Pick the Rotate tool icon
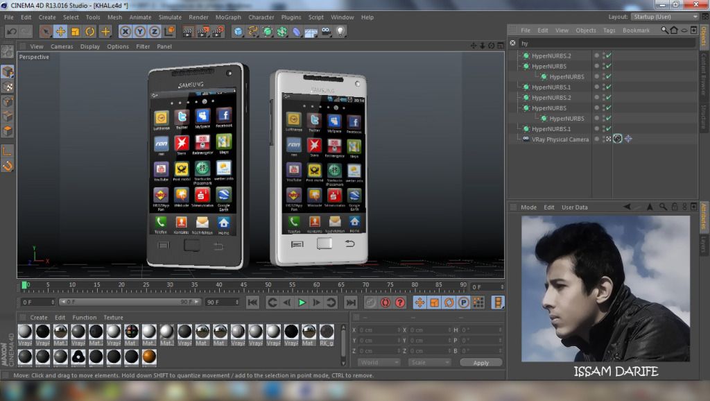The height and width of the screenshot is (401, 710). point(90,31)
